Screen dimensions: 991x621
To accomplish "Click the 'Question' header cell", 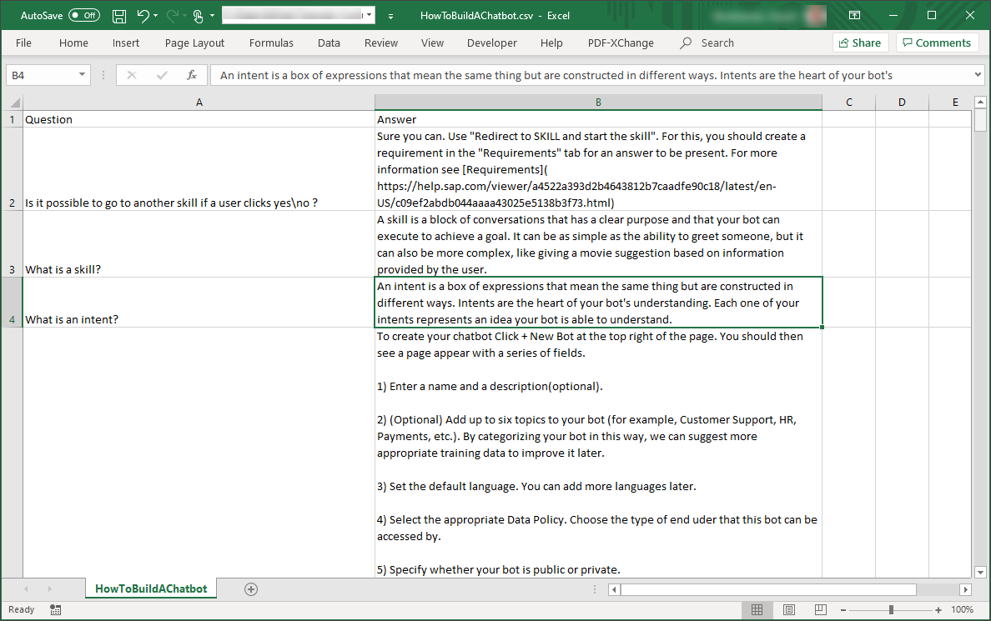I will click(x=199, y=119).
